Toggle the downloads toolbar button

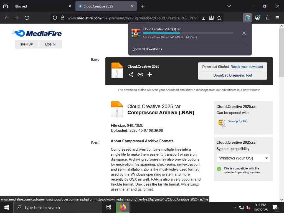[x=247, y=18]
